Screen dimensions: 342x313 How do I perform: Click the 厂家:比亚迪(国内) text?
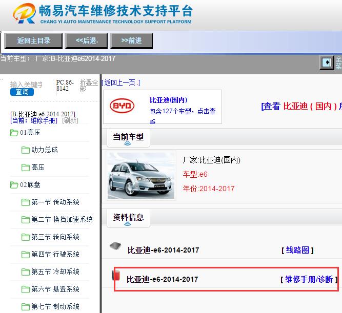211,160
